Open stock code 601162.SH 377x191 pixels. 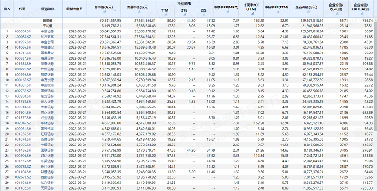click(x=23, y=188)
